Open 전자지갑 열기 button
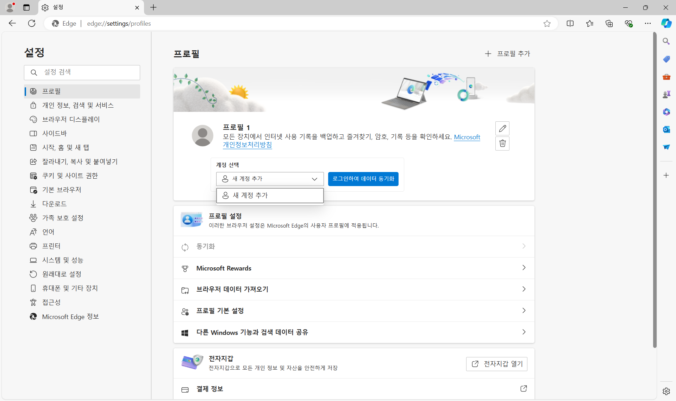Viewport: 676px width, 401px height. 496,364
